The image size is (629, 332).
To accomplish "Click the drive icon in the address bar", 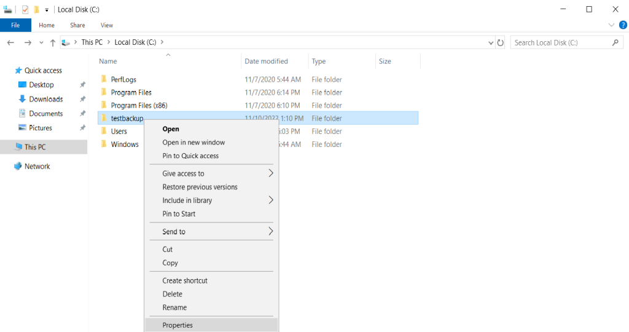I will coord(66,42).
